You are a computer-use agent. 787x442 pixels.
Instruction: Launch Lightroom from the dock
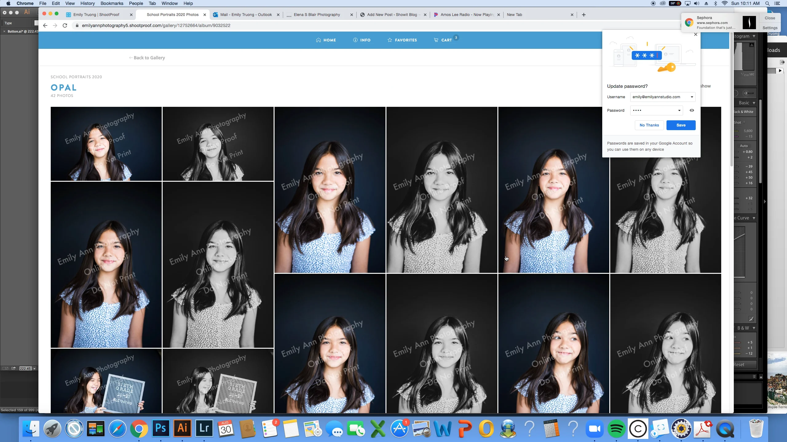204,428
